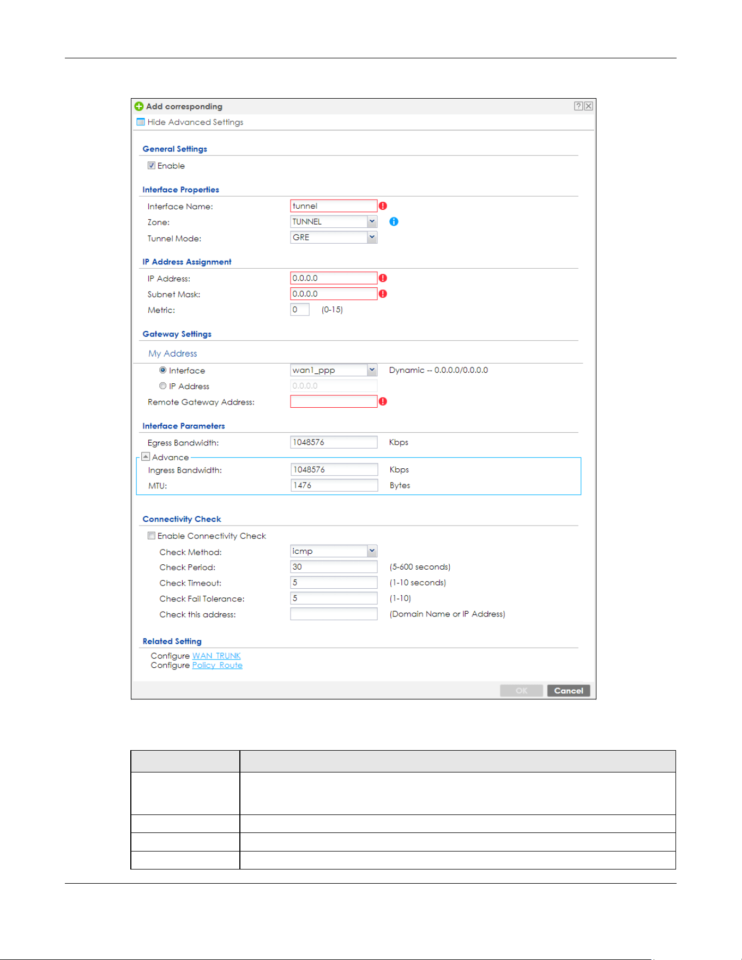The width and height of the screenshot is (742, 960).
Task: Click the Hide Advanced Settings icon
Action: click(x=141, y=122)
